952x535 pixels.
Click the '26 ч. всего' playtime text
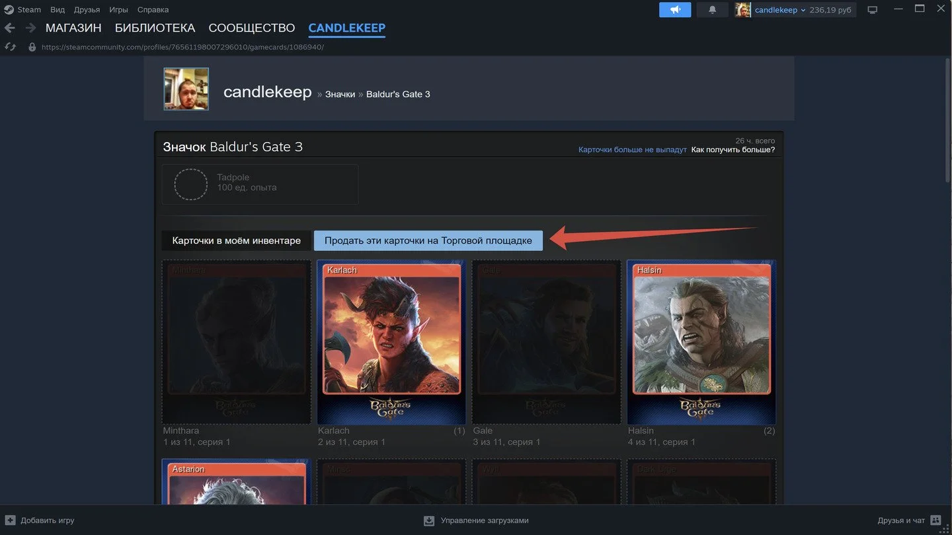coord(755,141)
